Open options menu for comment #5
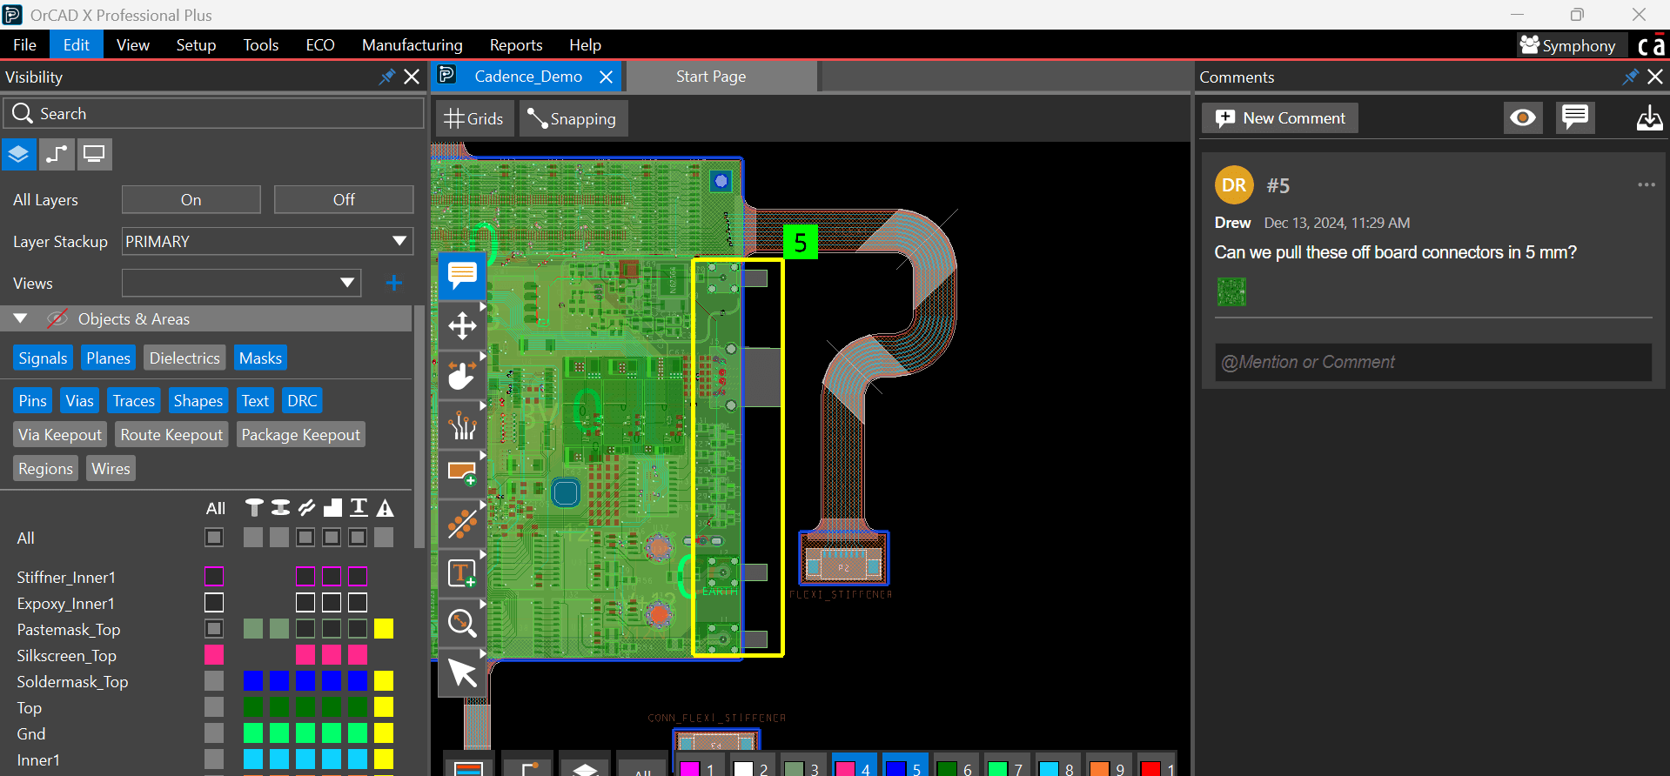Screen dimensions: 1670x776 click(1647, 184)
